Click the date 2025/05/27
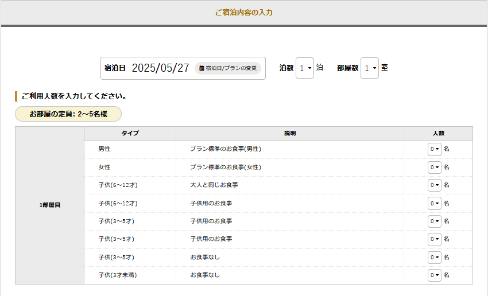This screenshot has height=296, width=488. (x=160, y=68)
